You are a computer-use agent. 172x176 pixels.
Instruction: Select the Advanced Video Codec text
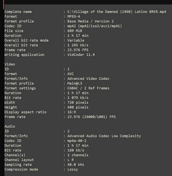coord(88,79)
